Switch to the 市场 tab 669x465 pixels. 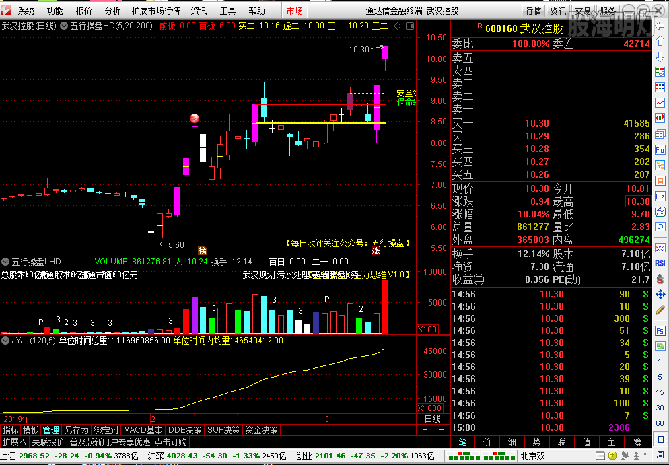tap(294, 11)
